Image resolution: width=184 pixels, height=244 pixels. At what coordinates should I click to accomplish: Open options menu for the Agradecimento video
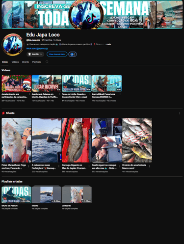pos(29,94)
